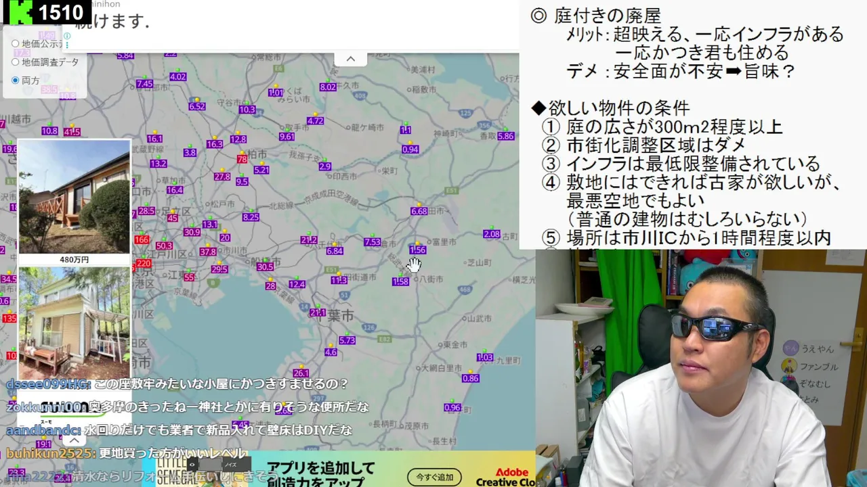Select the 26.1 price marker
The image size is (867, 487).
point(301,373)
